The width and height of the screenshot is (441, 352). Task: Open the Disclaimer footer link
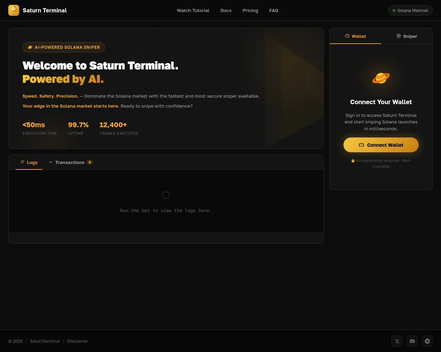(x=78, y=341)
